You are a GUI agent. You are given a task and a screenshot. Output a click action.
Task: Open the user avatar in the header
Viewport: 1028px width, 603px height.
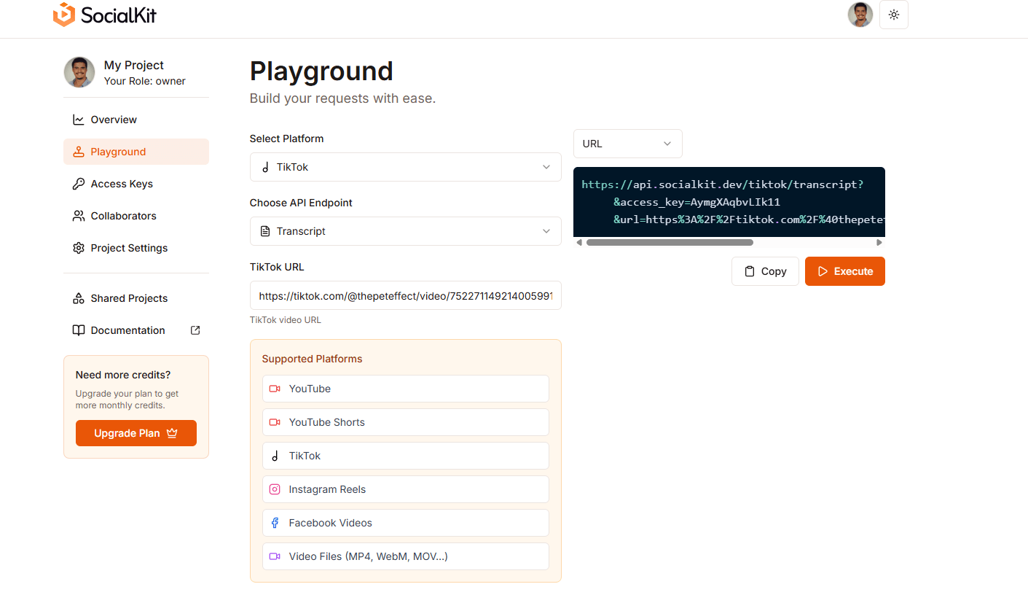(860, 15)
